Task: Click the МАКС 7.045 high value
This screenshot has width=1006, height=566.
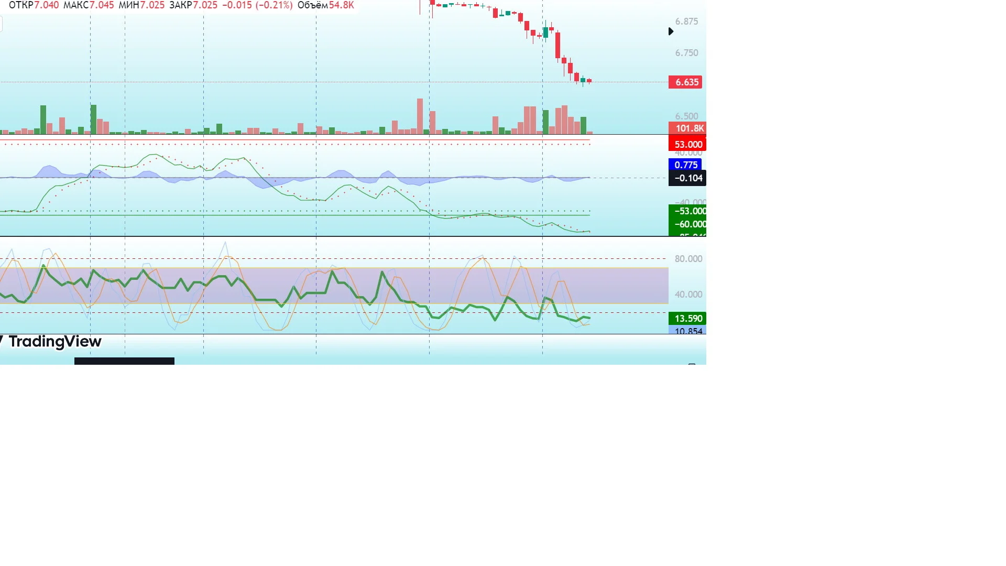Action: pyautogui.click(x=89, y=5)
